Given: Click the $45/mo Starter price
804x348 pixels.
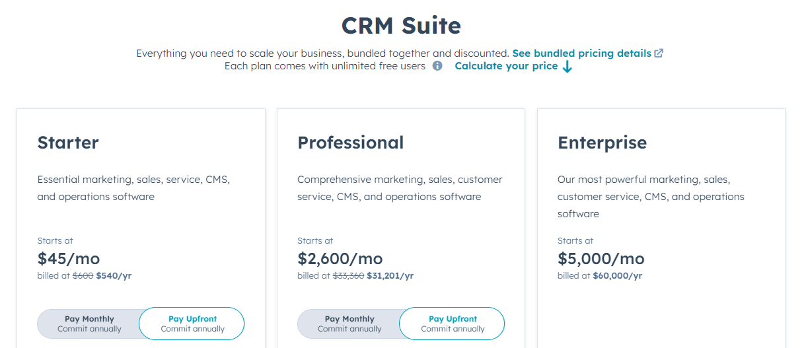Looking at the screenshot, I should point(69,258).
